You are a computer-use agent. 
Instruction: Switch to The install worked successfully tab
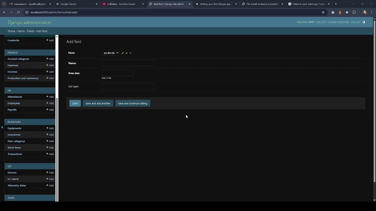[262, 4]
